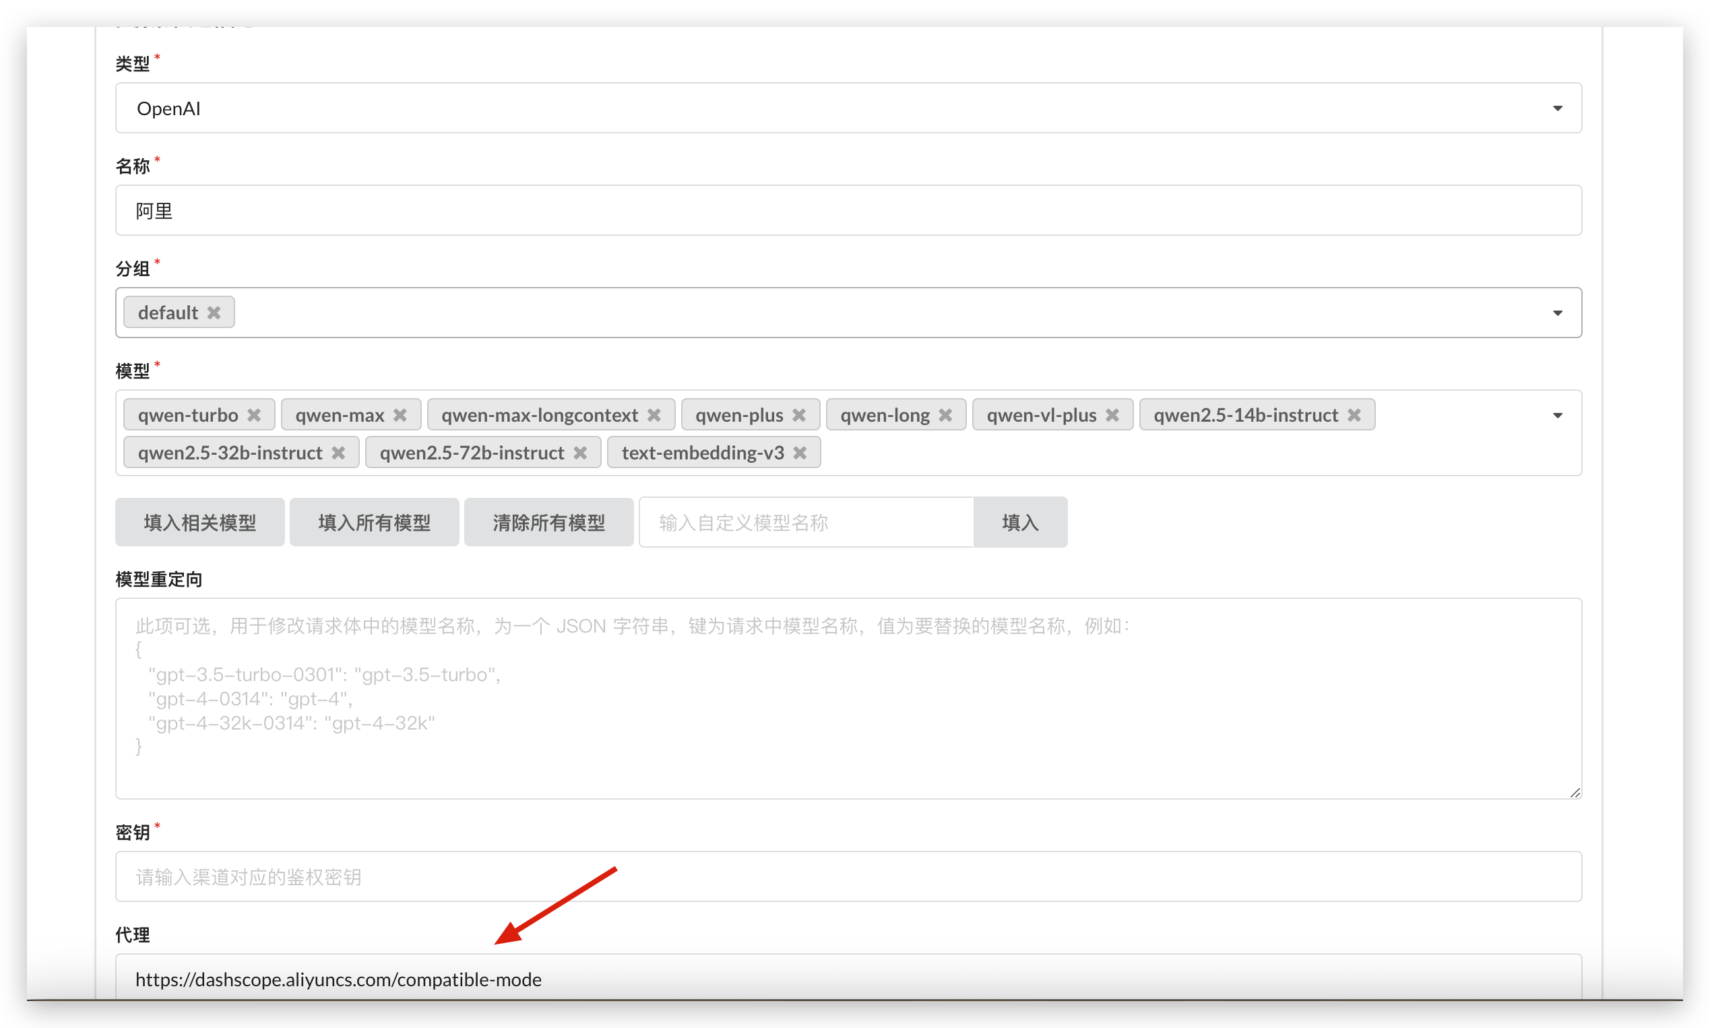
Task: Delete the qwen2.5-14b-instruct tag via its x
Action: [x=1354, y=415]
